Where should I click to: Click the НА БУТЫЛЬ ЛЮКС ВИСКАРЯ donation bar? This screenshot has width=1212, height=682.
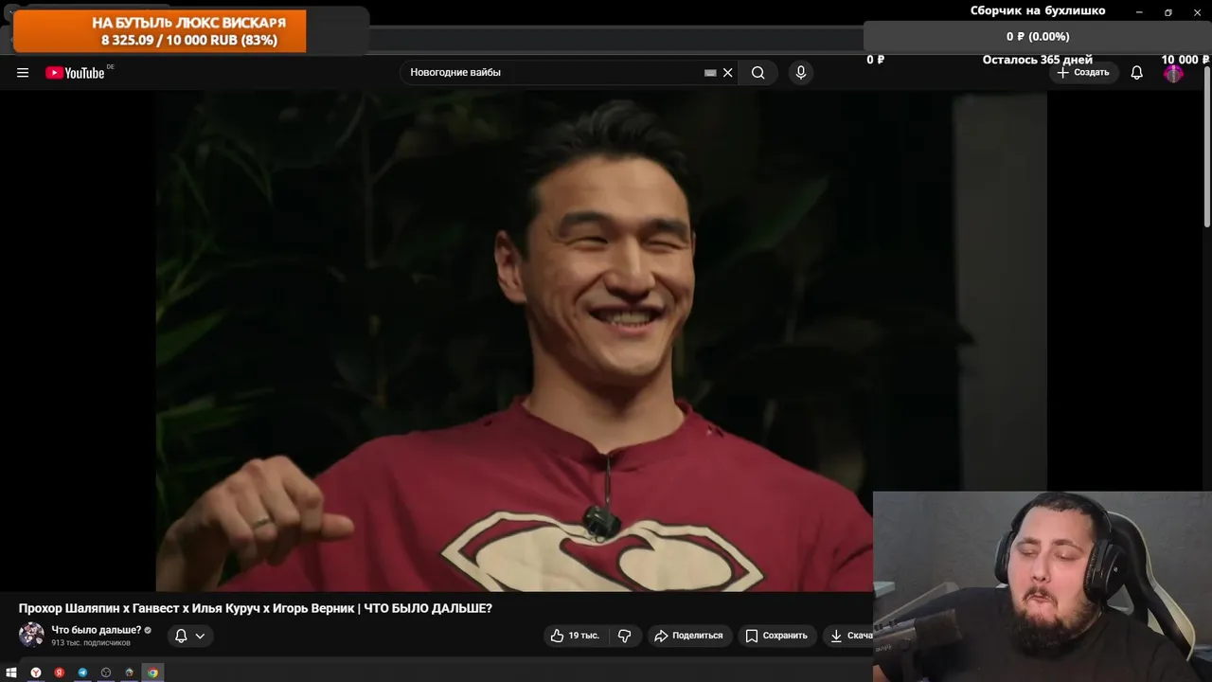pyautogui.click(x=159, y=31)
